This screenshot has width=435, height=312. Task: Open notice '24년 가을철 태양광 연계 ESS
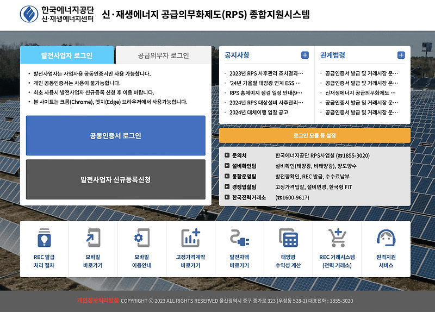point(265,83)
